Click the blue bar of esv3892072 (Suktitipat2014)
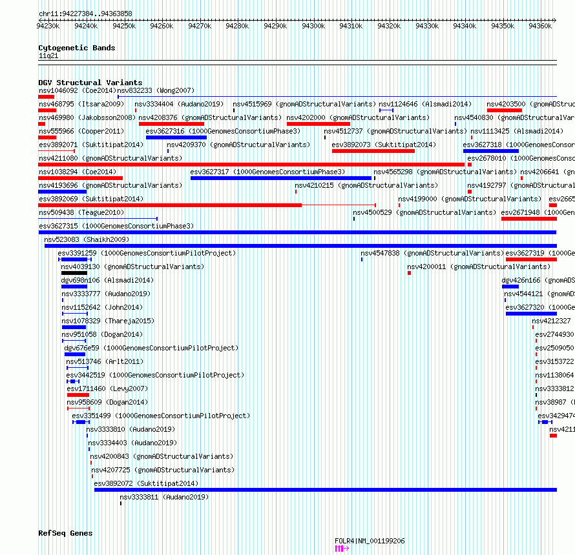575x555 pixels. click(x=326, y=490)
